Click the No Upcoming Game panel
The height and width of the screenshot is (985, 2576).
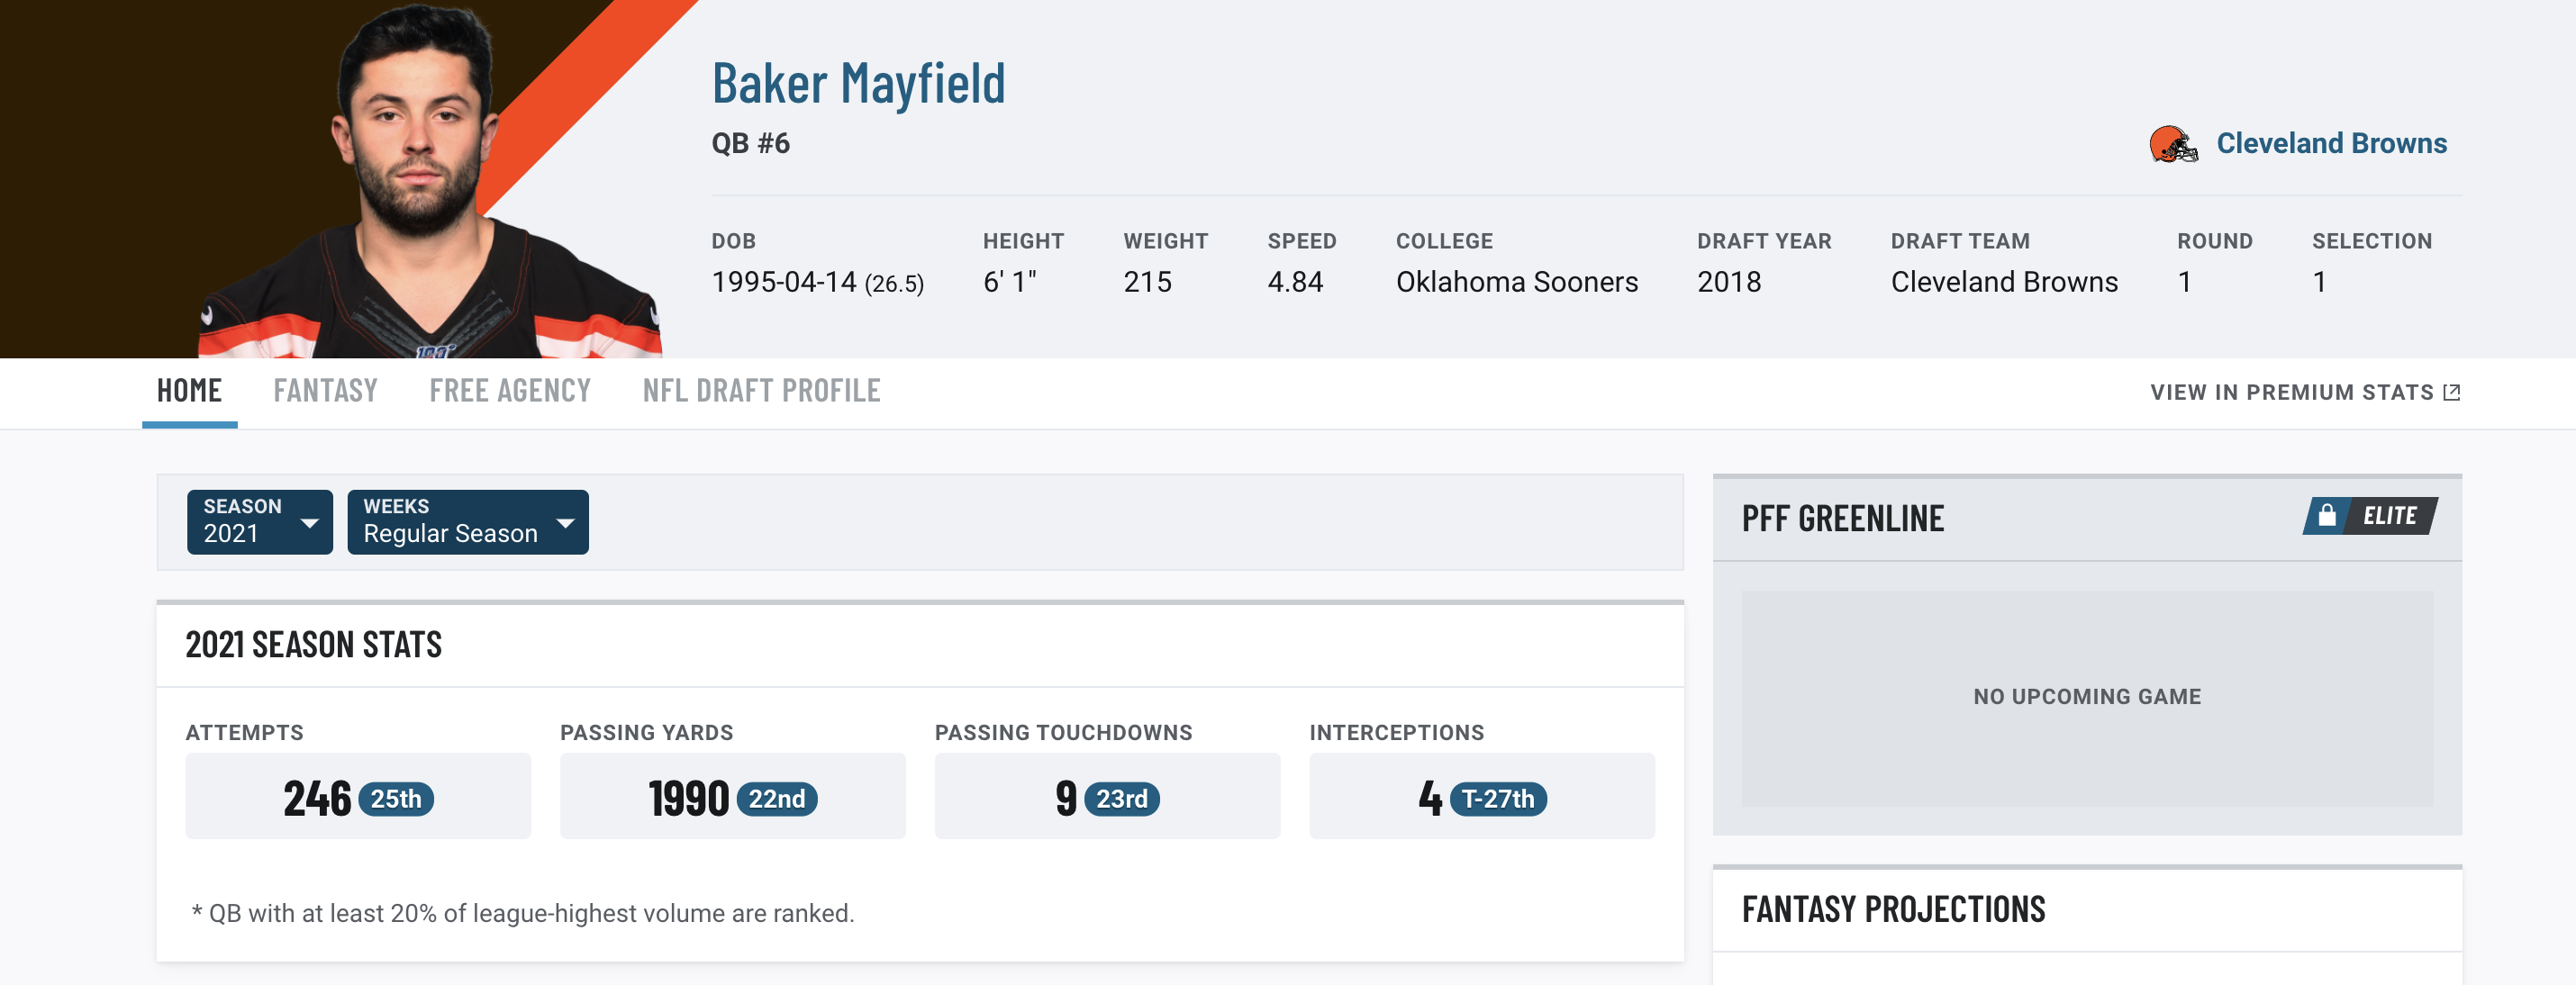(x=2086, y=697)
